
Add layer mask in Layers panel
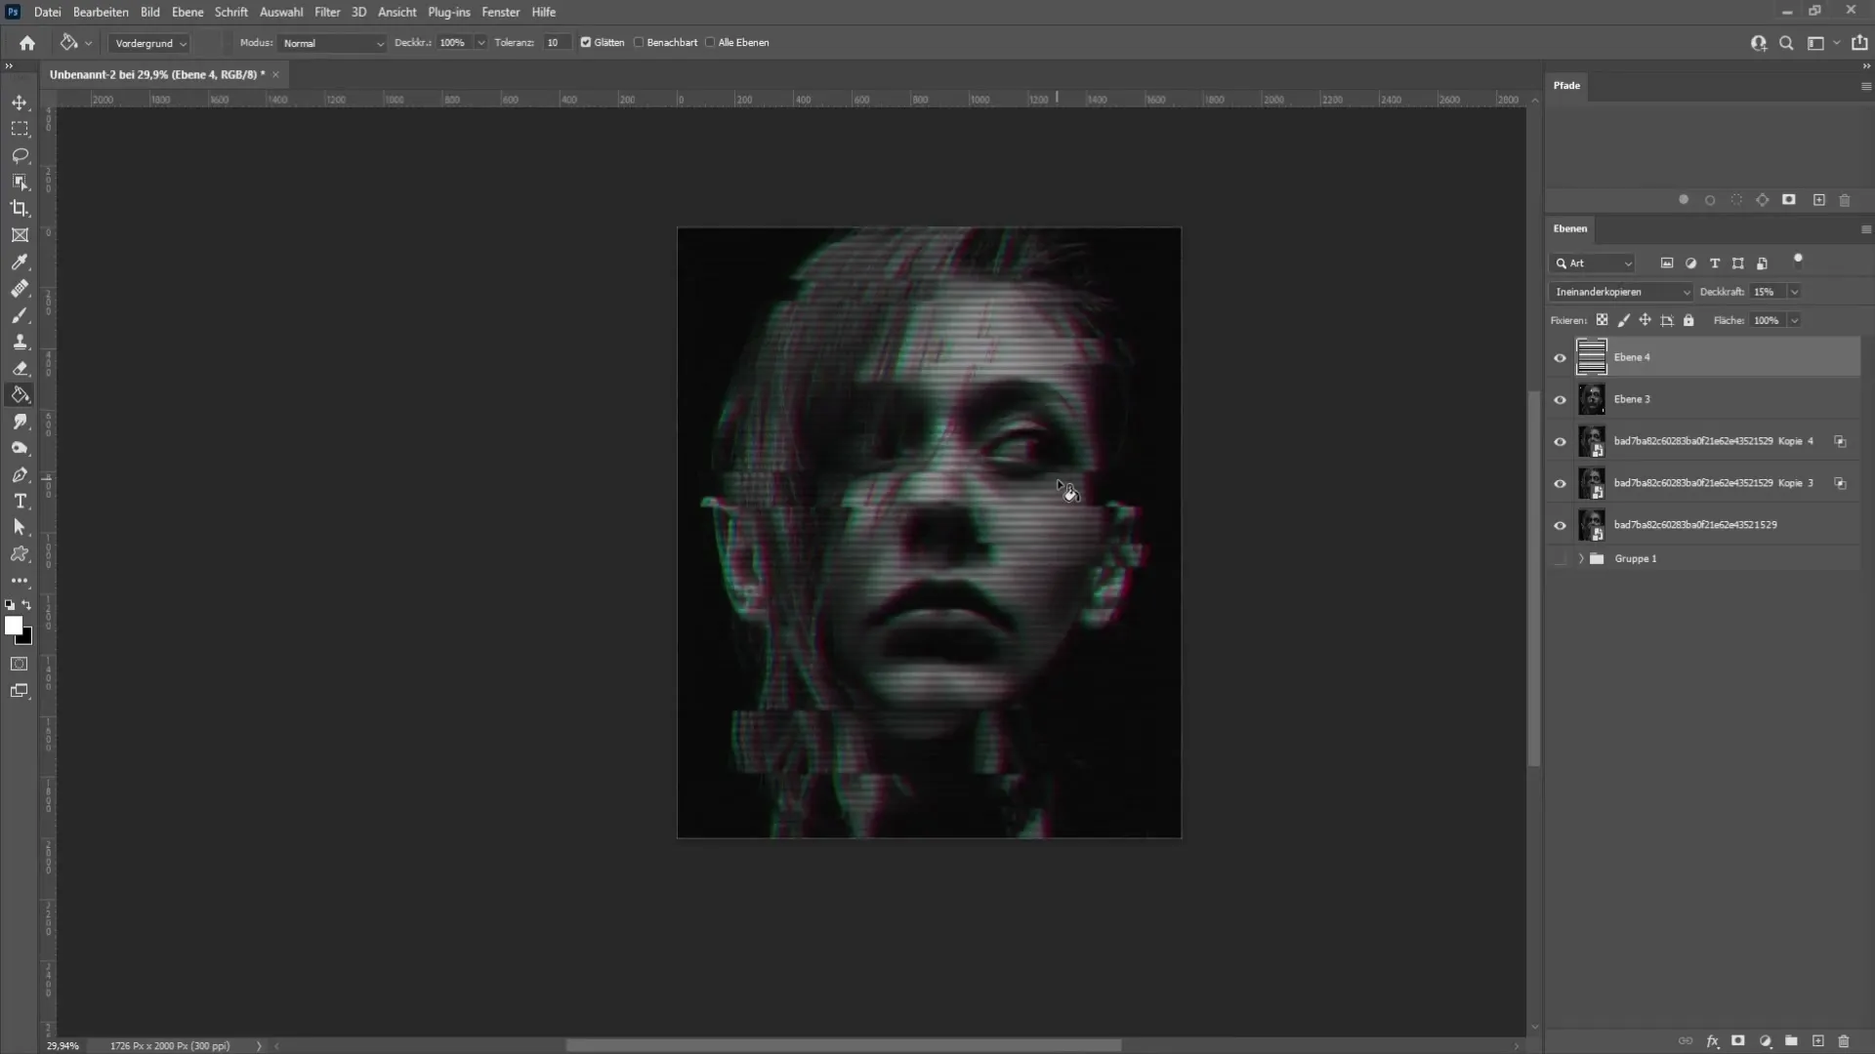click(1738, 1041)
